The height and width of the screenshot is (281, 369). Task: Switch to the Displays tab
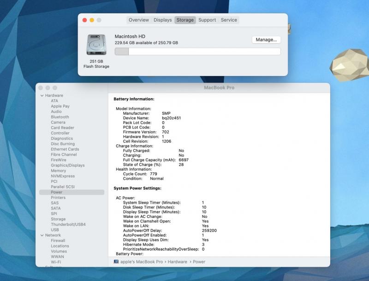tap(163, 20)
